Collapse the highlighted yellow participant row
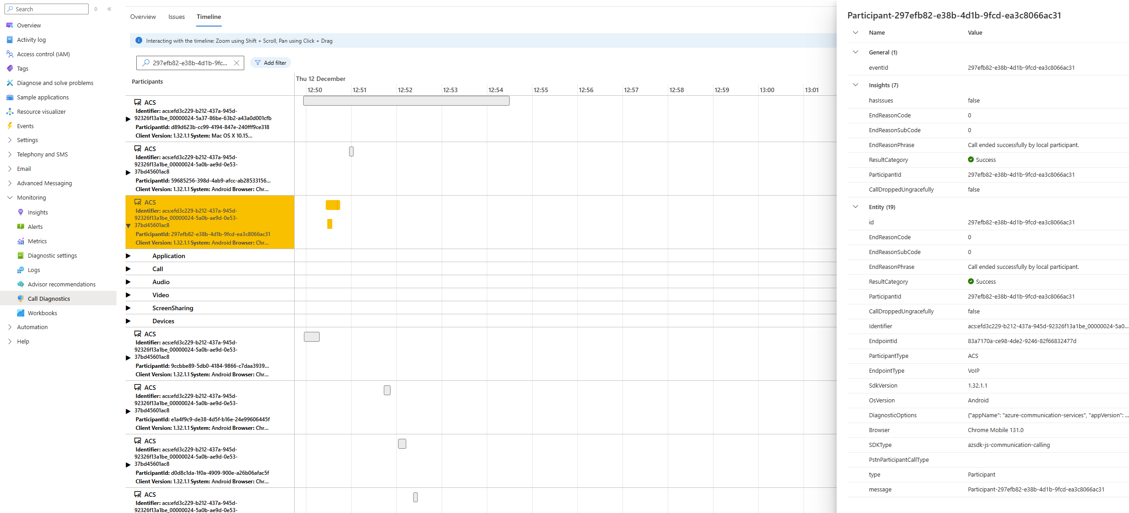 pos(128,226)
